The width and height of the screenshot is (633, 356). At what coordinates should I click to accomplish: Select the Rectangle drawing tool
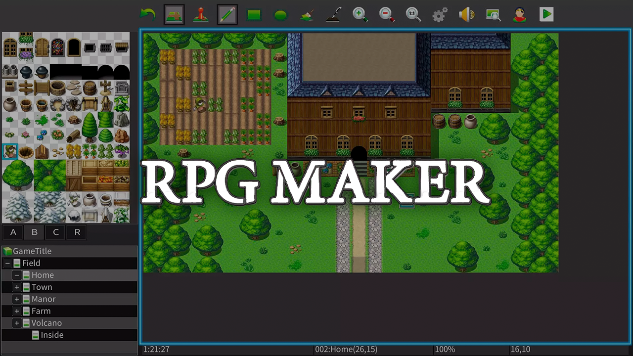(254, 15)
